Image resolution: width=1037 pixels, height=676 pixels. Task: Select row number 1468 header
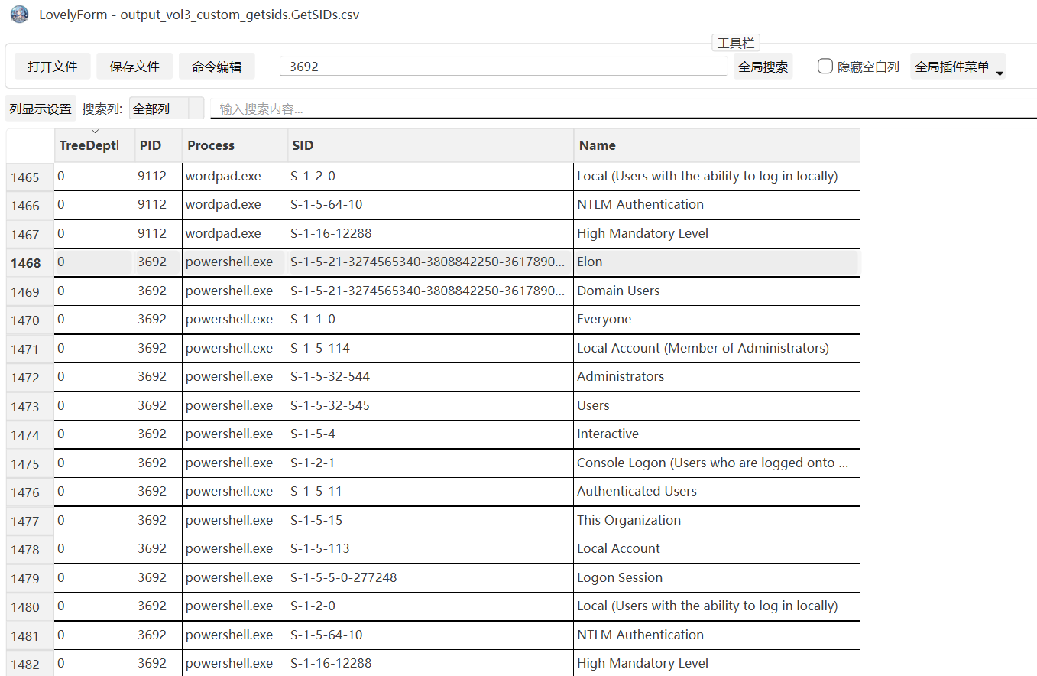pos(30,263)
